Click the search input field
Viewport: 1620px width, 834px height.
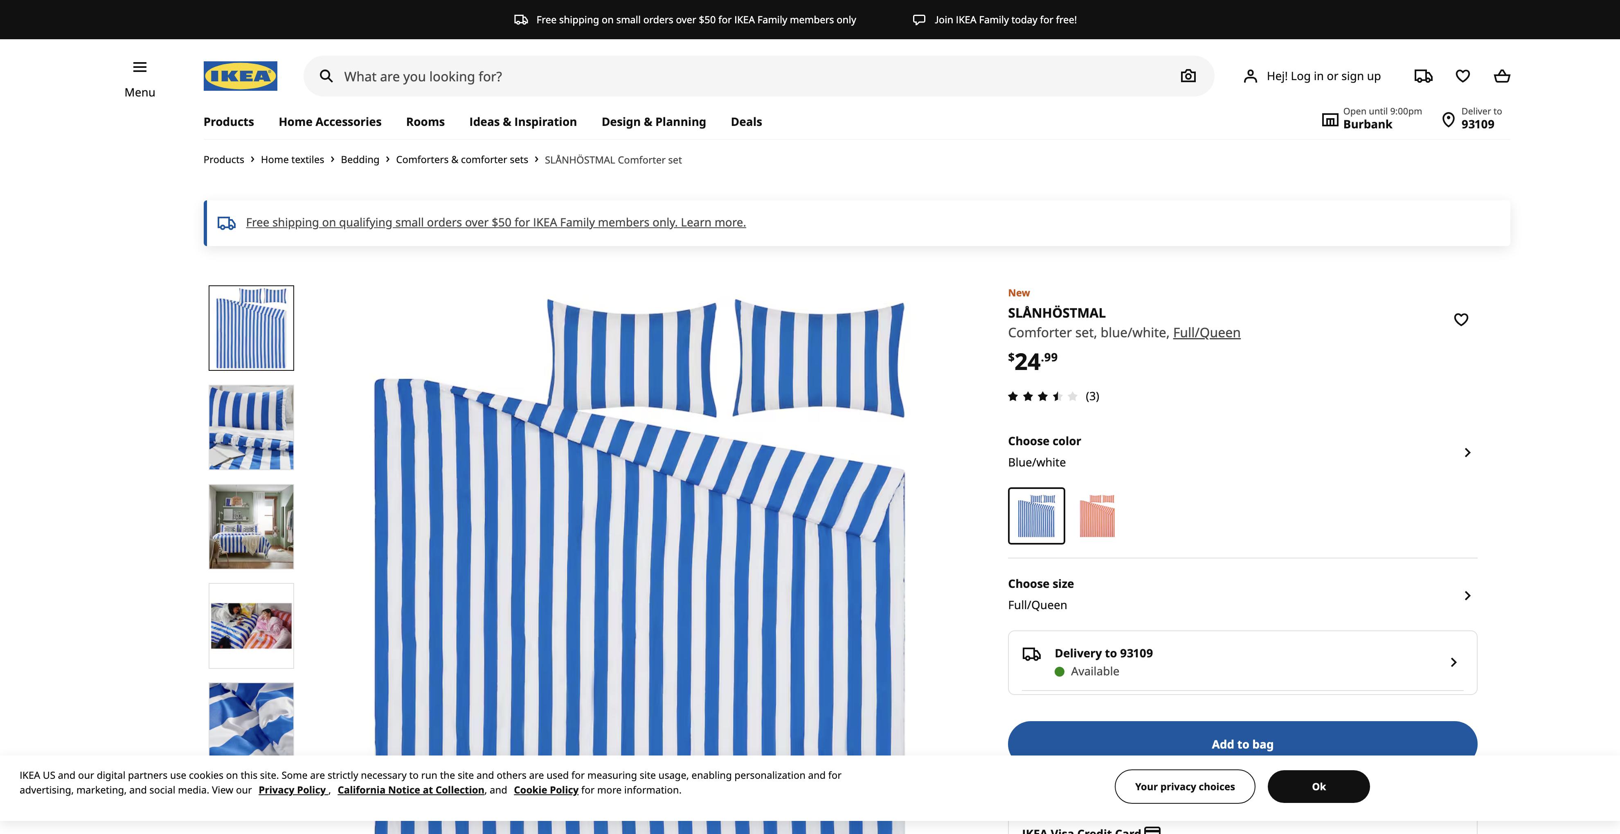(x=758, y=76)
